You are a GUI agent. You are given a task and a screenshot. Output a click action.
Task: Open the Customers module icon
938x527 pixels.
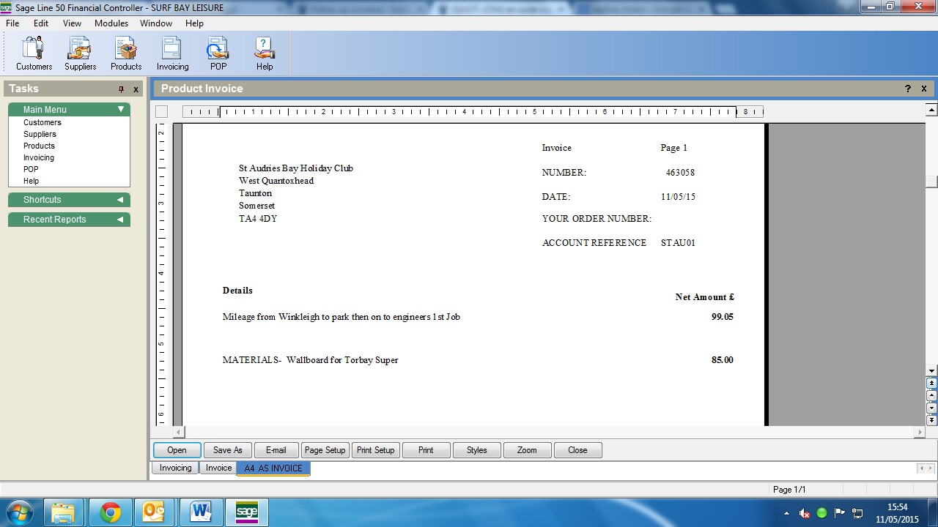click(x=34, y=53)
